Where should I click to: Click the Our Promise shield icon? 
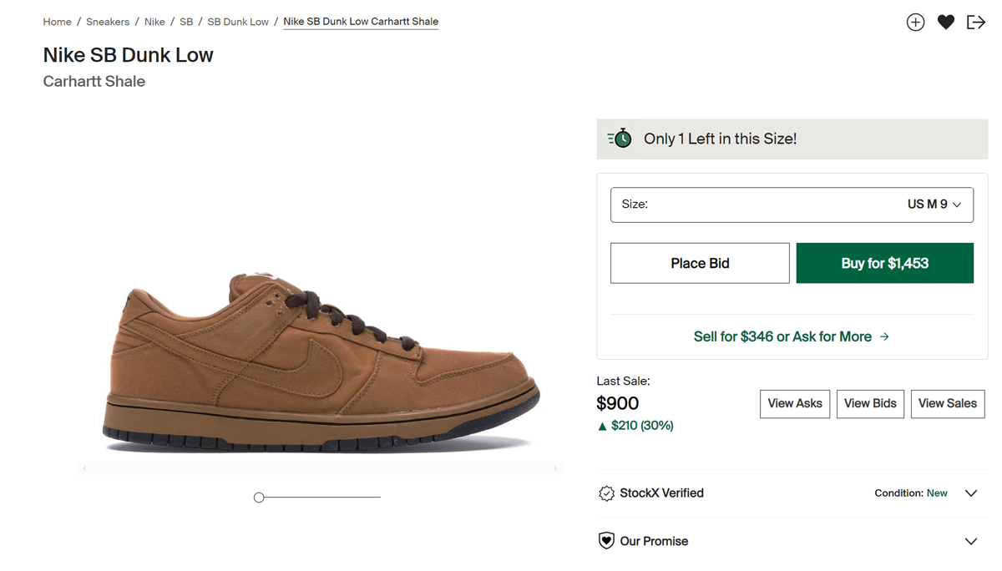pos(606,541)
